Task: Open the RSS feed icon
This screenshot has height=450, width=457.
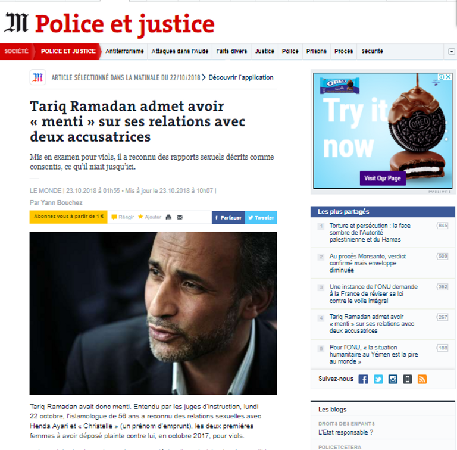Action: tap(422, 379)
